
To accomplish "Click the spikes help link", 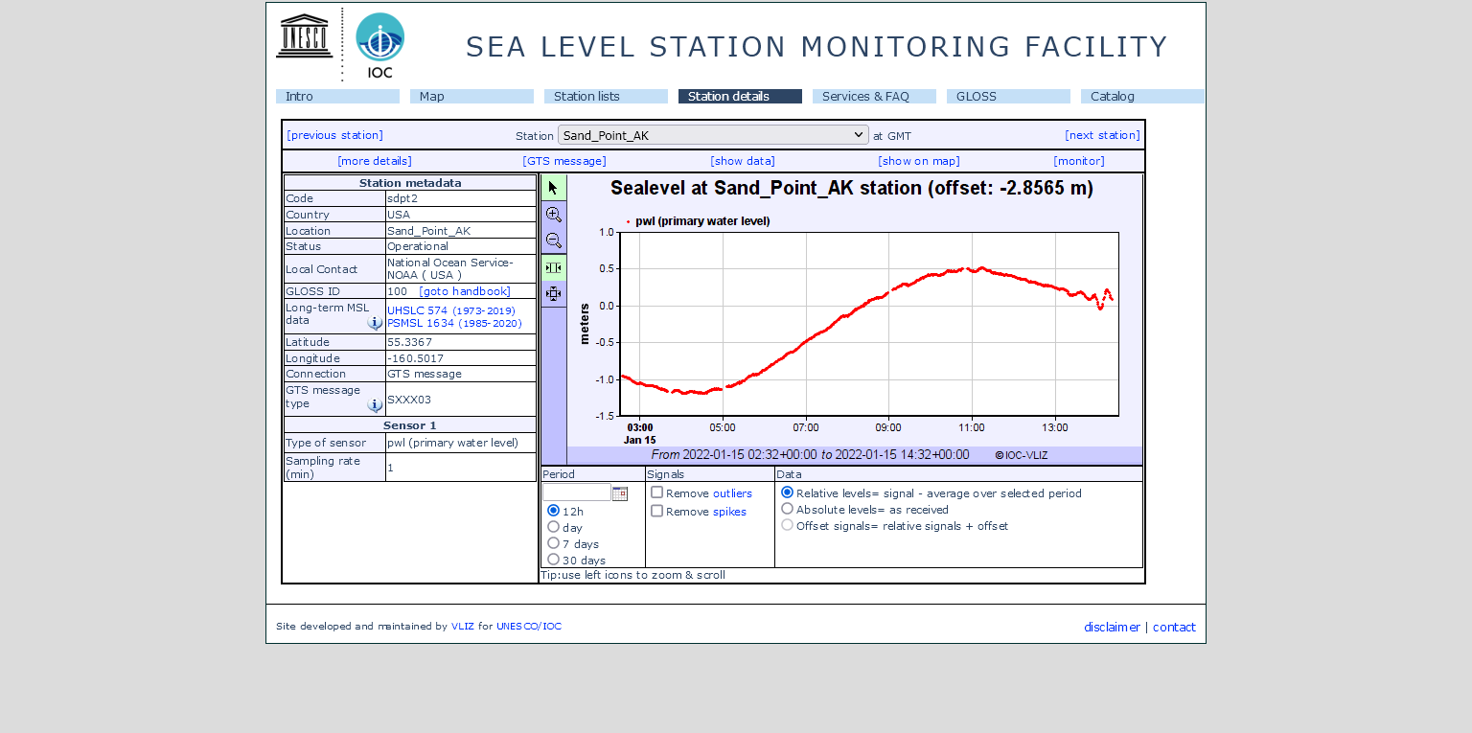I will click(729, 512).
